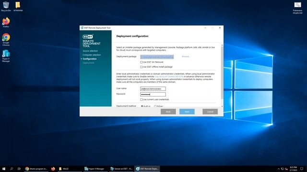Click the Back button
307x172 pixels.
[x=168, y=111]
